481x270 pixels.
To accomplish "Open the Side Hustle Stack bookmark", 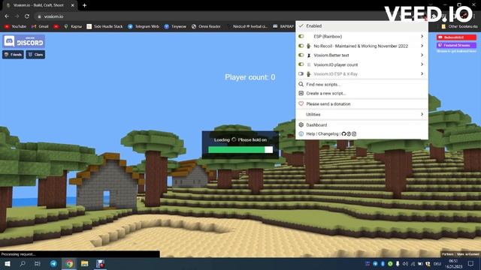I will [x=104, y=27].
